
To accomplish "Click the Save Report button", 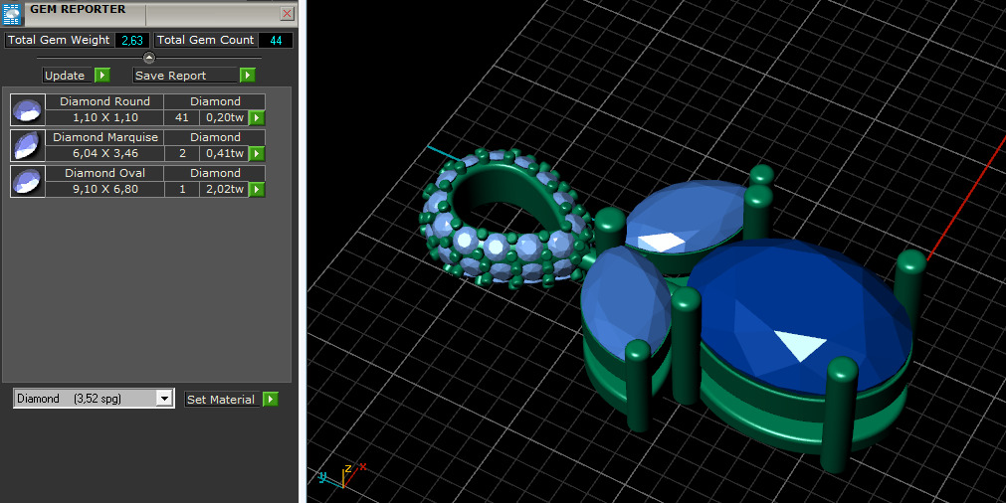I will (186, 75).
